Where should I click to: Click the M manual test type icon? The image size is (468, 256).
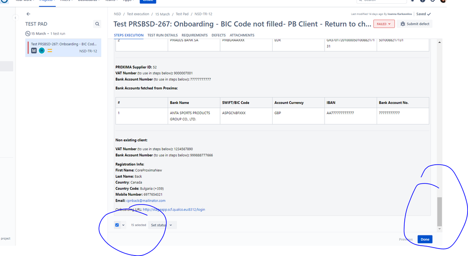point(34,51)
